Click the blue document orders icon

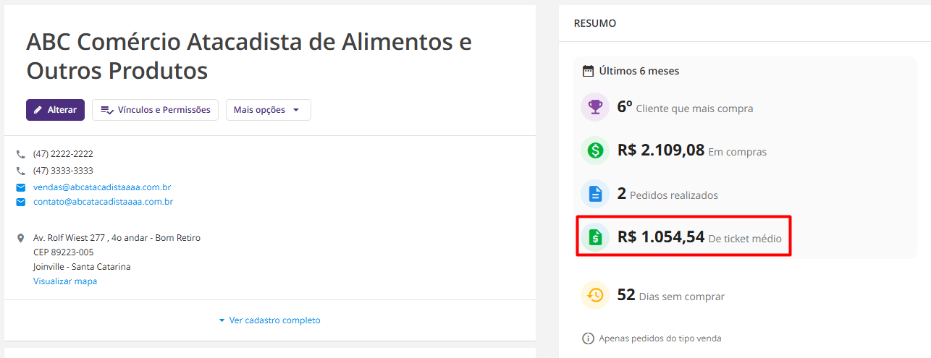tap(595, 194)
